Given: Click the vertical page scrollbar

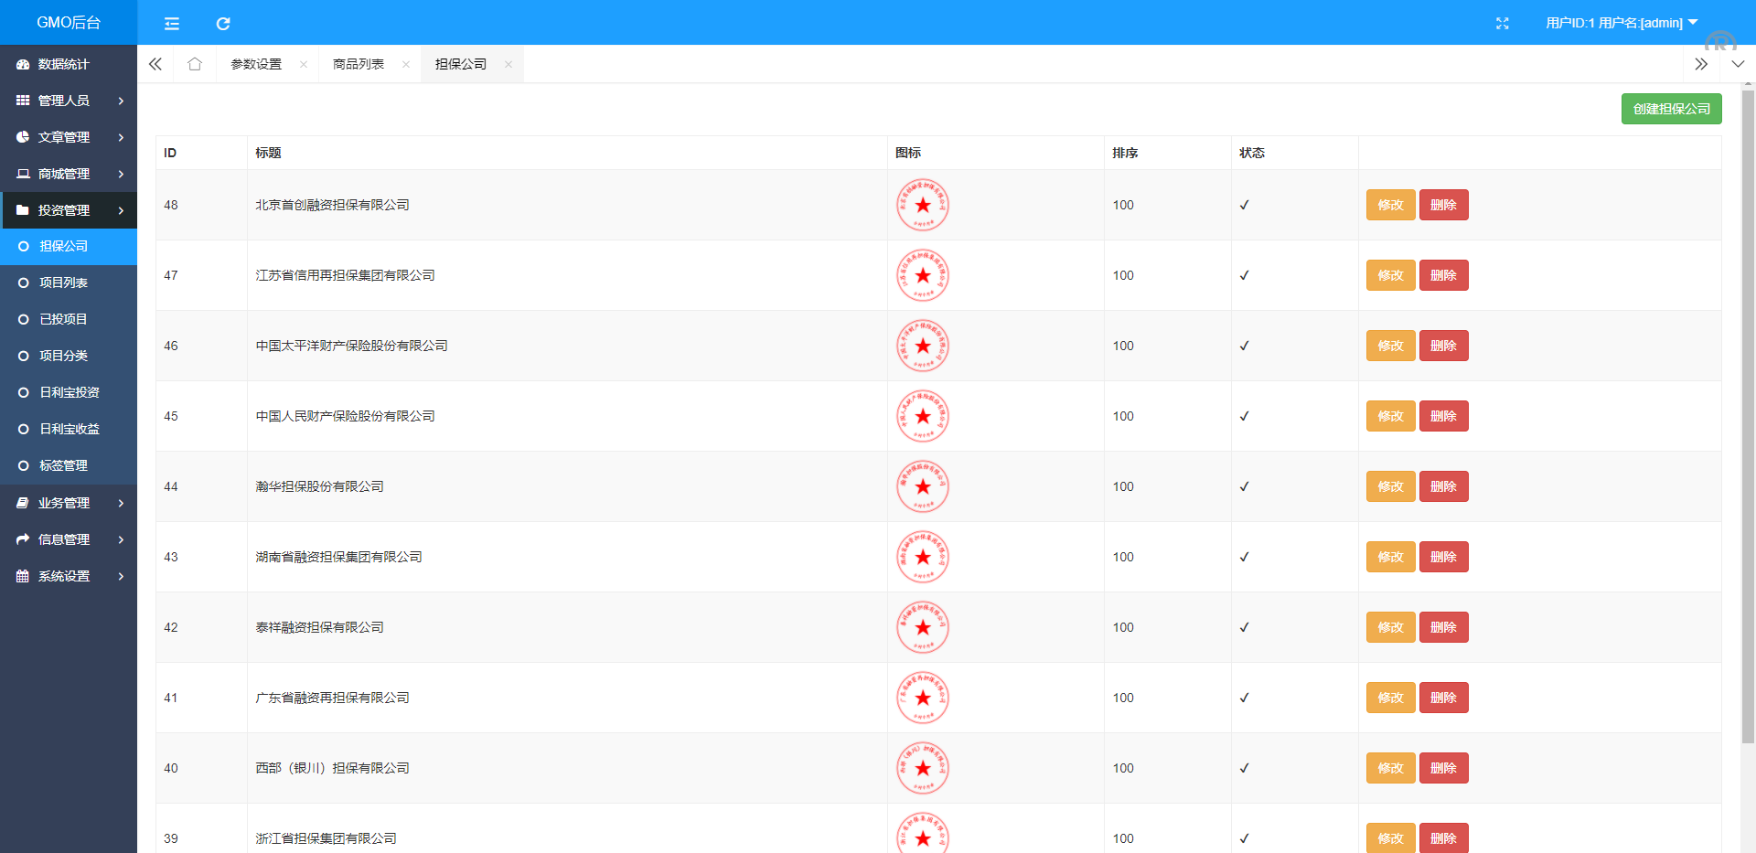Looking at the screenshot, I should 1748,411.
